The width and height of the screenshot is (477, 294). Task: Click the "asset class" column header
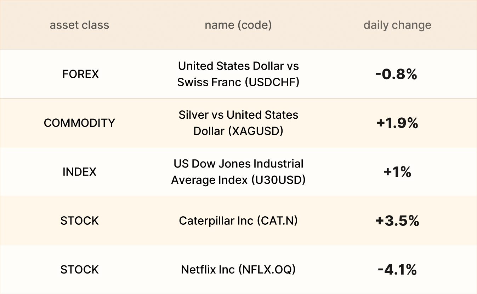tap(79, 25)
